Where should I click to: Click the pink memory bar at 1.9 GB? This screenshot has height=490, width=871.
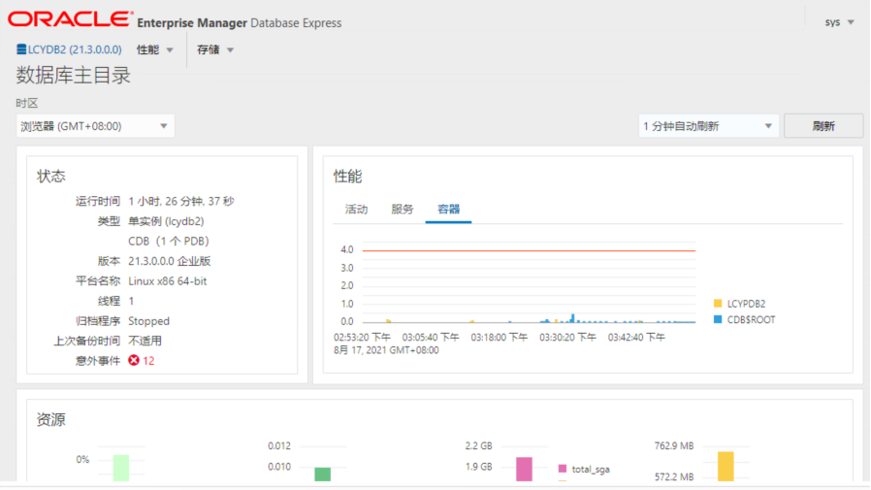(524, 470)
